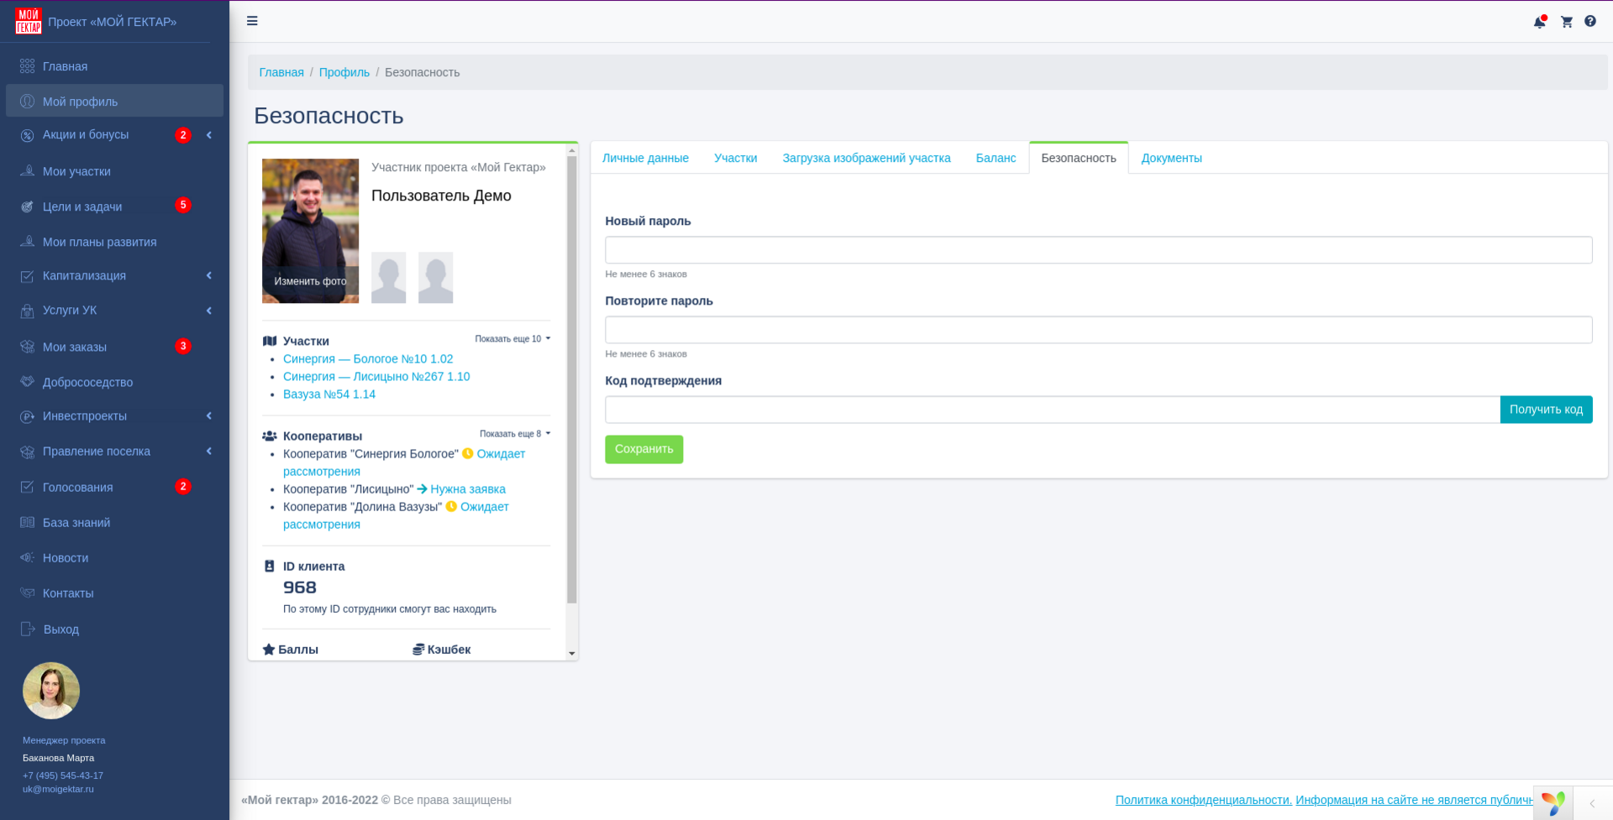Click the Капитализация sidebar icon
The height and width of the screenshot is (820, 1613).
tap(28, 276)
